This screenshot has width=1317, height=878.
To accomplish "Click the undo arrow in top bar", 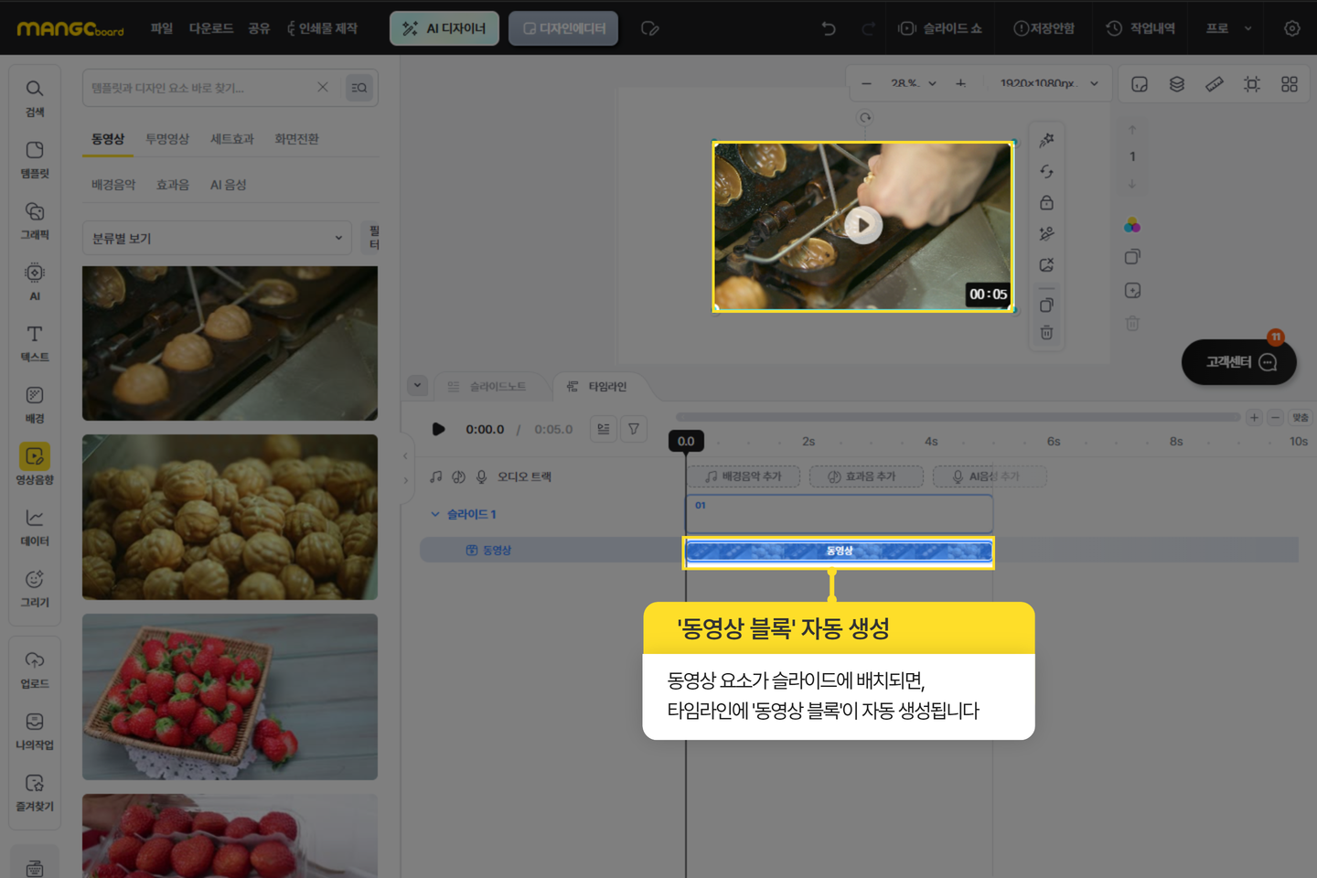I will pyautogui.click(x=829, y=28).
